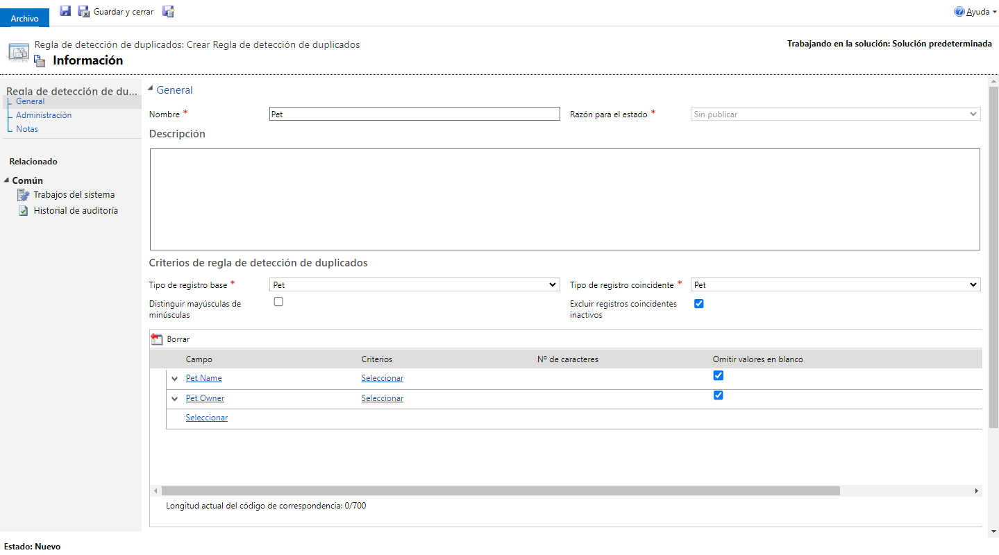Click the Nº de caracteres column header

[568, 359]
